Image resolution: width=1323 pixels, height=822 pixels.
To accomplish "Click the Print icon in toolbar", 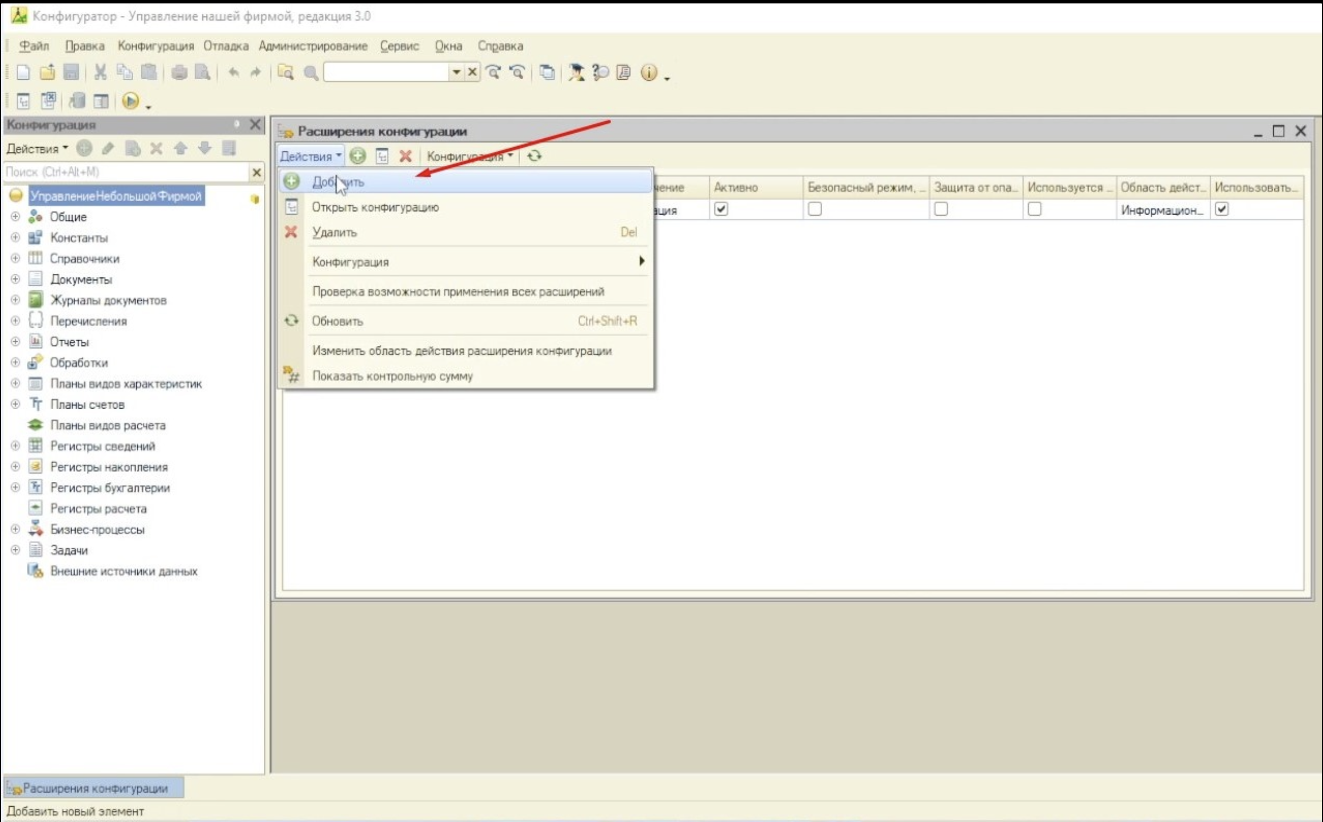I will (x=179, y=72).
